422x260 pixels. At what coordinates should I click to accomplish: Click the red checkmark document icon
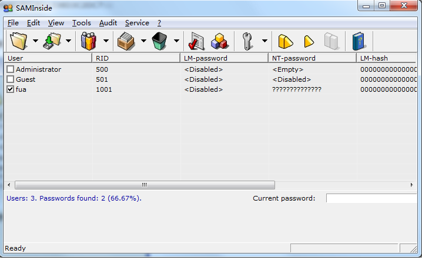(196, 41)
